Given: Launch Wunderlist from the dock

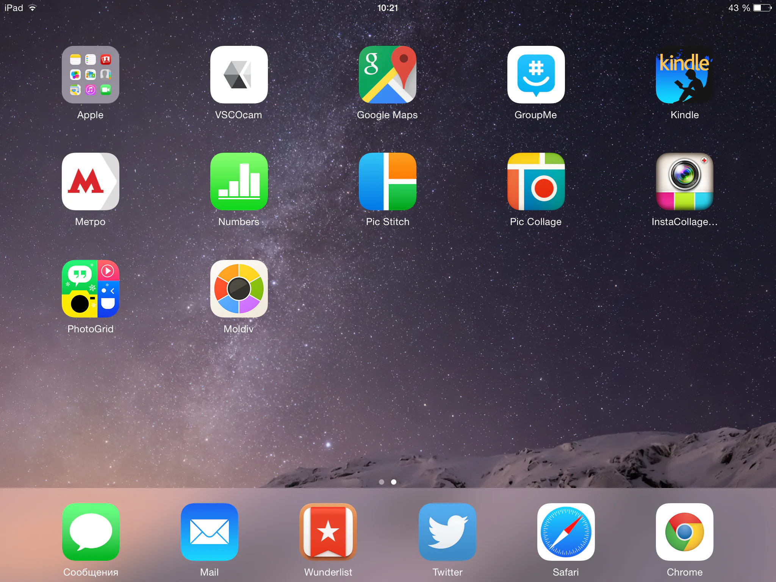Looking at the screenshot, I should (328, 532).
